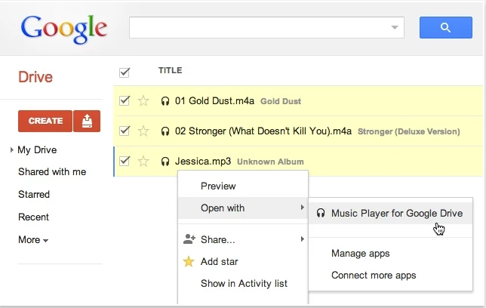Open the search options dropdown arrow
486x308 pixels.
(395, 27)
